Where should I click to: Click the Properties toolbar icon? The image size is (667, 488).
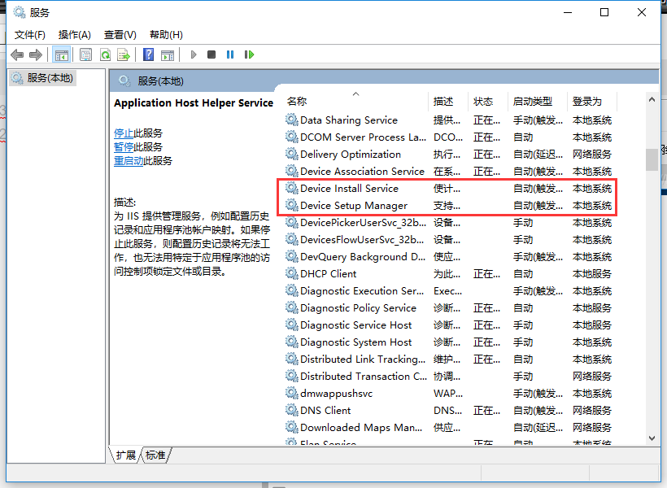point(85,54)
